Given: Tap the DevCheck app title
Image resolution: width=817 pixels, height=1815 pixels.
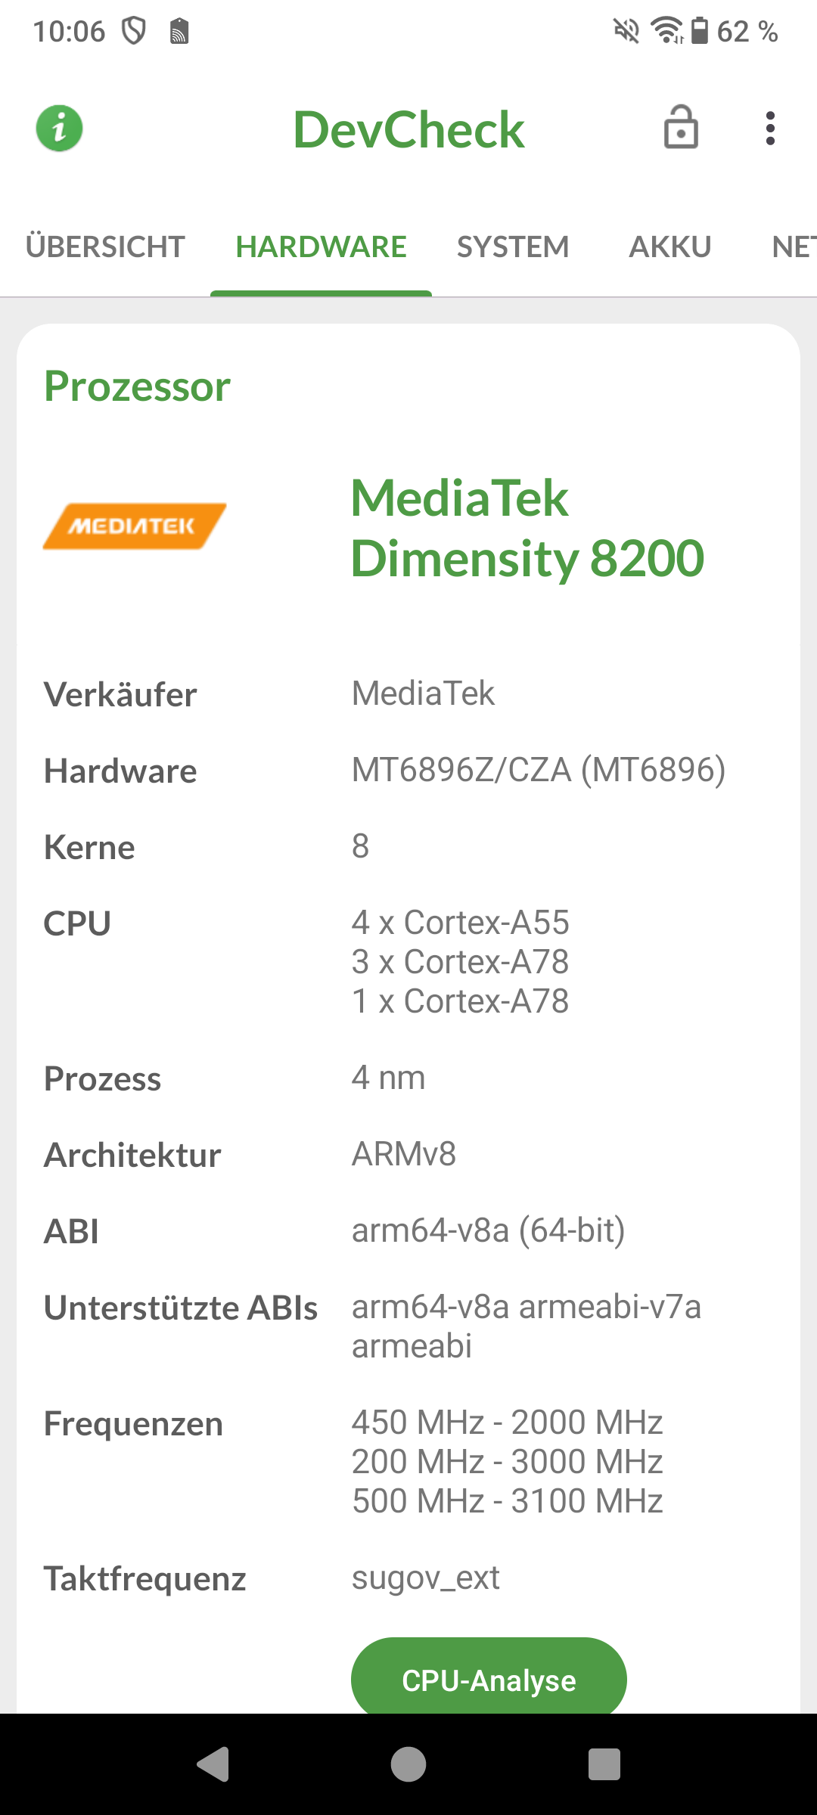Looking at the screenshot, I should [x=408, y=129].
